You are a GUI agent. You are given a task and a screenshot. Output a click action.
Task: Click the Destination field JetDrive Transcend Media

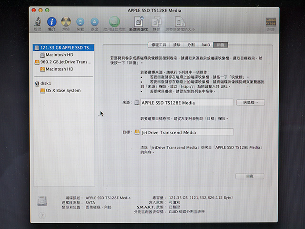tap(187, 132)
